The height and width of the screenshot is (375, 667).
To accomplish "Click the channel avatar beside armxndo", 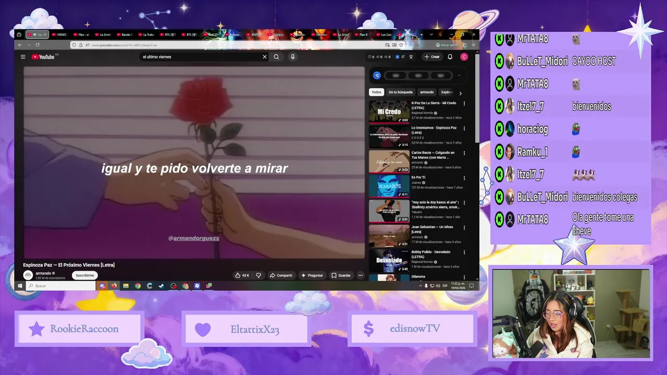I will (28, 275).
